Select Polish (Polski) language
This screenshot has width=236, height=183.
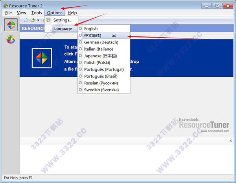coord(104,63)
